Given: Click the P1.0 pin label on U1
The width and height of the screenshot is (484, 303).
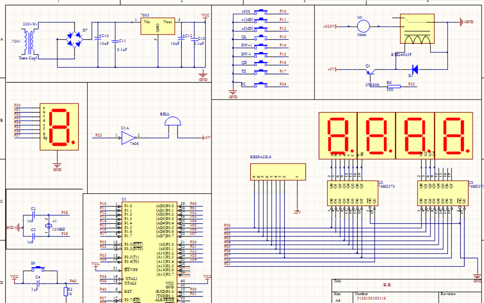Looking at the screenshot, I should click(128, 206).
